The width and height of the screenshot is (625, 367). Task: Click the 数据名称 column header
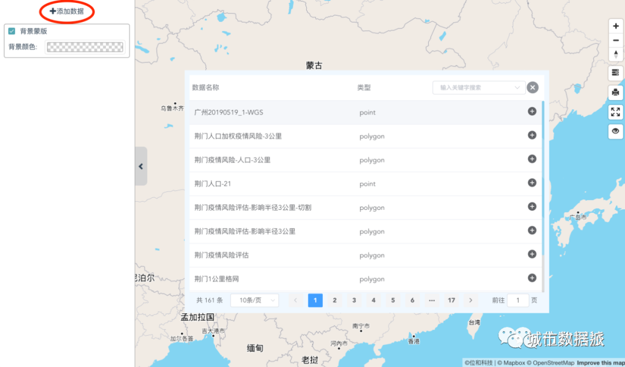(205, 88)
